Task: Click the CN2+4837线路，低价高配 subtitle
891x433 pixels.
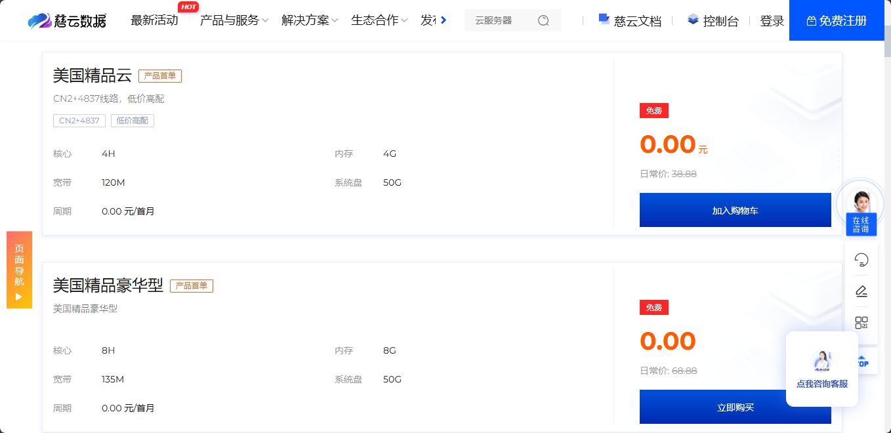Action: click(109, 99)
